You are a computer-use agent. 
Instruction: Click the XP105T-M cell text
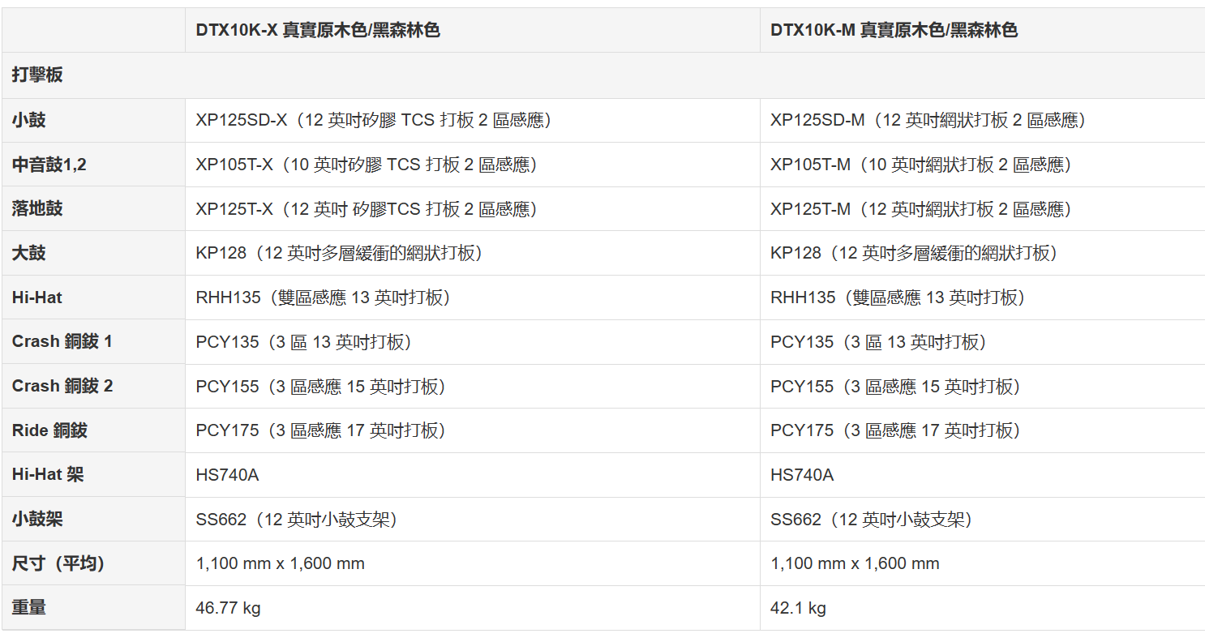pyautogui.click(x=921, y=165)
